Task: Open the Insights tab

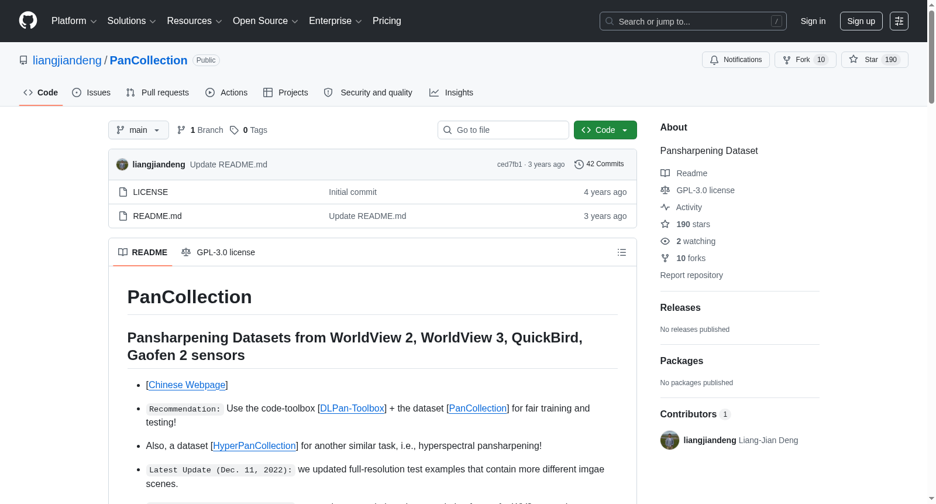Action: 451,92
